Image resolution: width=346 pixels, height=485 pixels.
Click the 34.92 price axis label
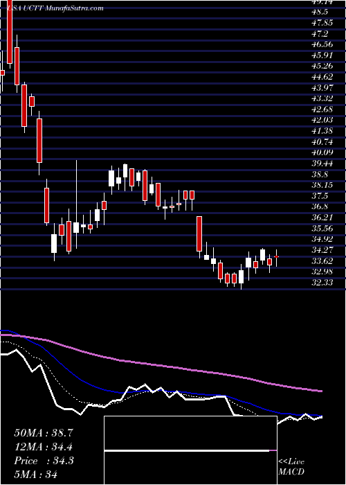coord(322,240)
